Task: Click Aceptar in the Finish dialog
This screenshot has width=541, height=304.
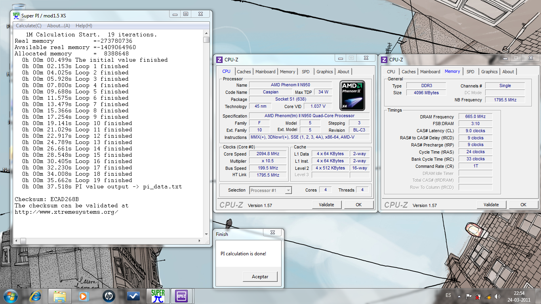Action: point(260,277)
